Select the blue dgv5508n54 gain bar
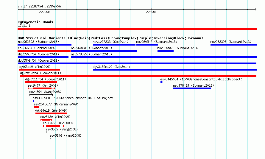Viewport: 265px width, 159px height. [43, 57]
